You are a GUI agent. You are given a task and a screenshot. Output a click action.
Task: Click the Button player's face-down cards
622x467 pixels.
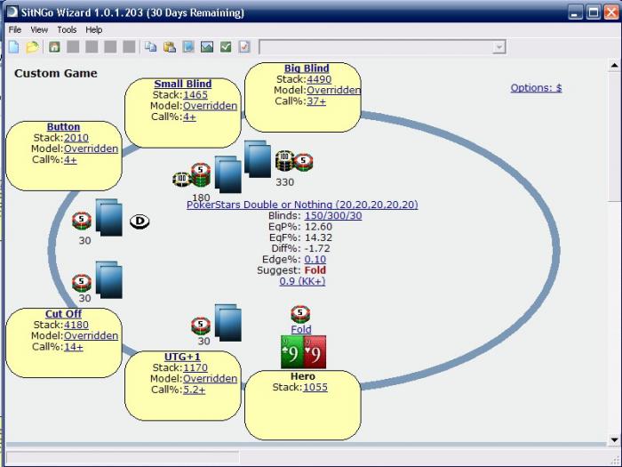pyautogui.click(x=109, y=218)
